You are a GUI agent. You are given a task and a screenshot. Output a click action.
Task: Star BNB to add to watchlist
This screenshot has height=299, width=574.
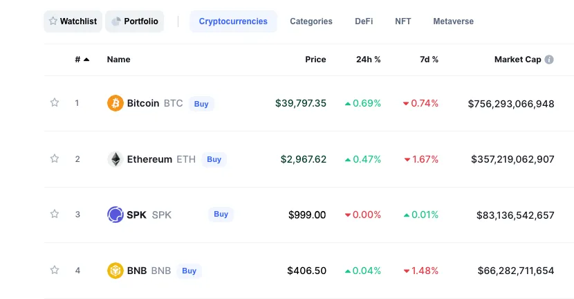(55, 270)
